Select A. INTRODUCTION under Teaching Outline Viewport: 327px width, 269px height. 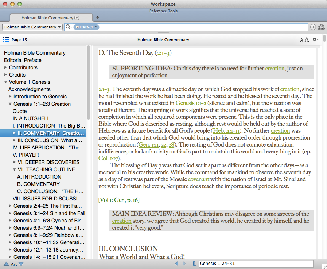click(x=39, y=177)
